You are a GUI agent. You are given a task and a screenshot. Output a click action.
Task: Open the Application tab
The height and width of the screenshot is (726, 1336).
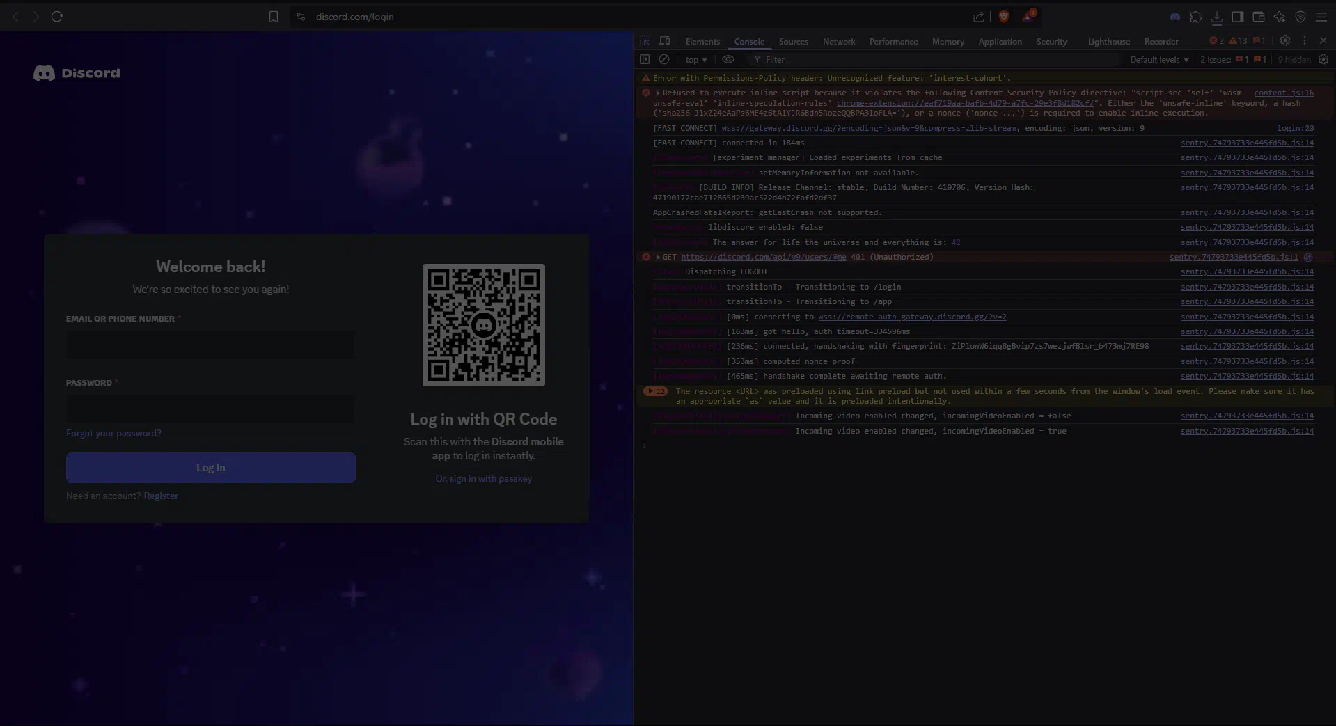tap(1000, 42)
